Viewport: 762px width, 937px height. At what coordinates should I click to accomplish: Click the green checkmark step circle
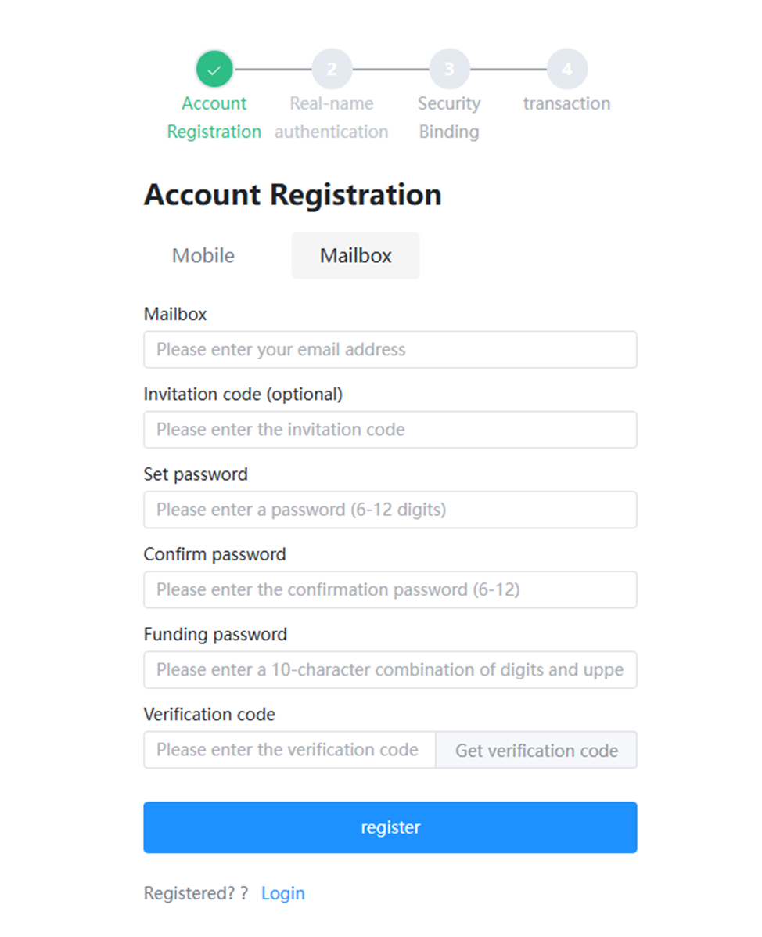coord(214,70)
